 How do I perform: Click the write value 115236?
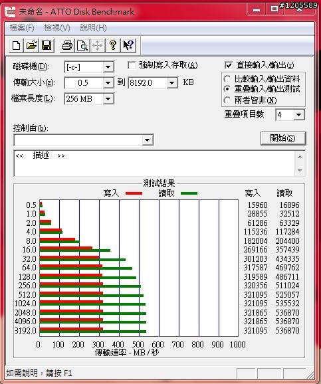256,232
